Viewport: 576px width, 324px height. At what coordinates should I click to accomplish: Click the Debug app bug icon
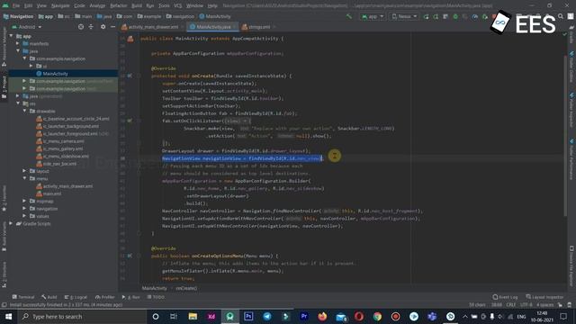(455, 16)
